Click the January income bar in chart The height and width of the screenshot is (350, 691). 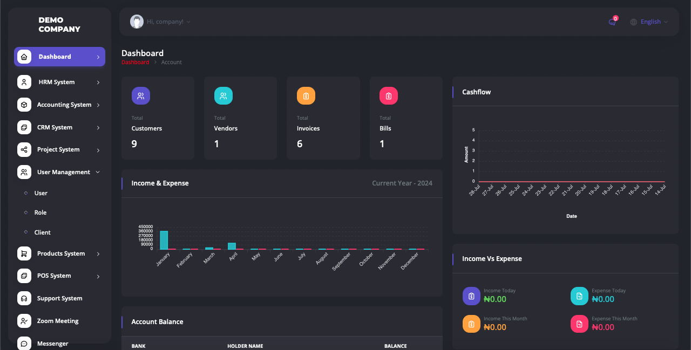click(164, 241)
